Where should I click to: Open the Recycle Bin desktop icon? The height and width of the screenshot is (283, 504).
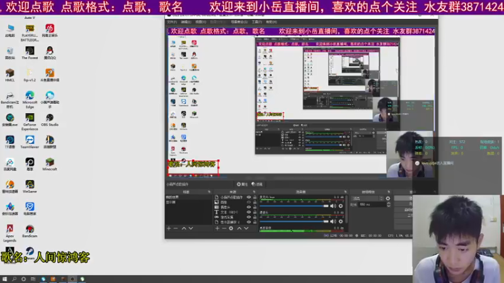click(x=9, y=53)
